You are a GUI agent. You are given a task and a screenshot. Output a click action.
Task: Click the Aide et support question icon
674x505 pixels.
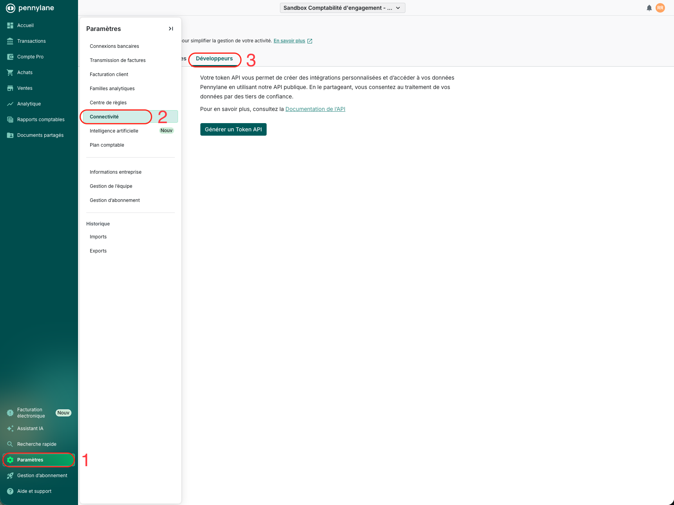coord(10,491)
